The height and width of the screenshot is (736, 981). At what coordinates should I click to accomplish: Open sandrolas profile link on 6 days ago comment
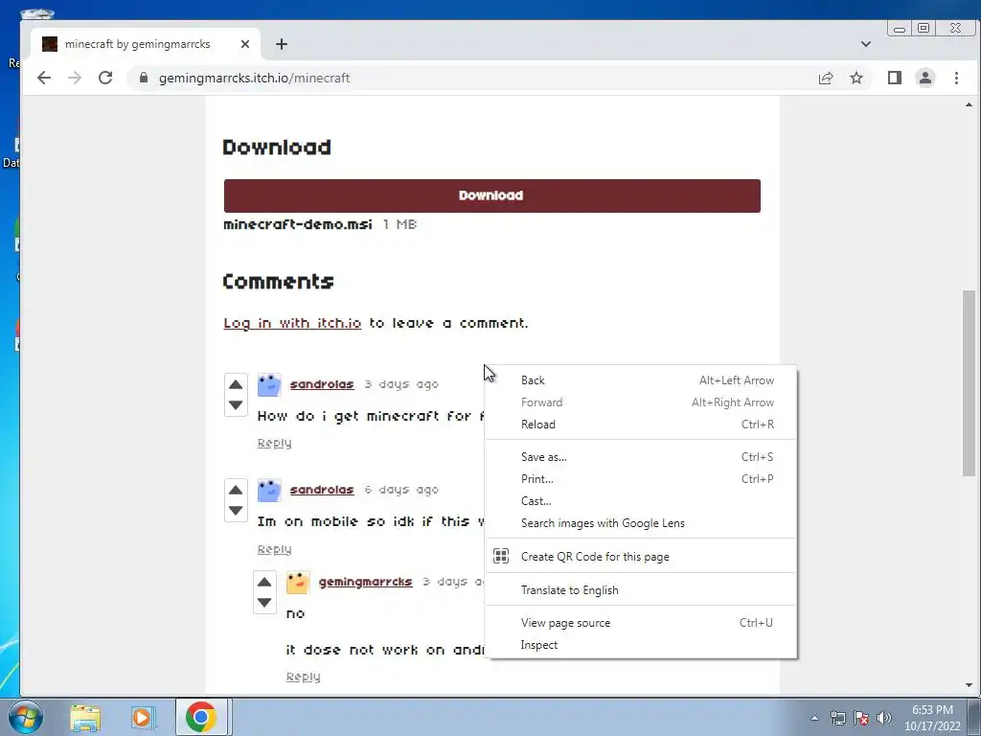pyautogui.click(x=322, y=490)
